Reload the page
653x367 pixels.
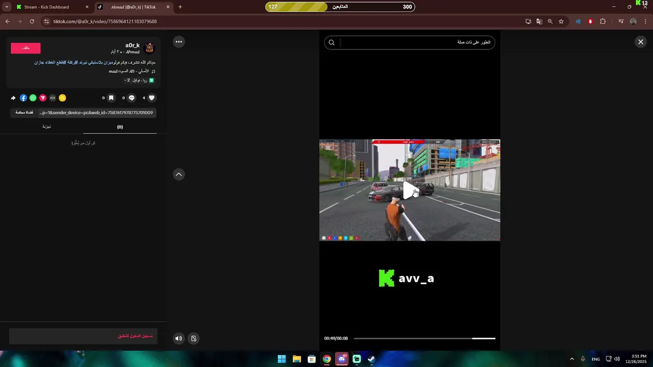point(32,21)
